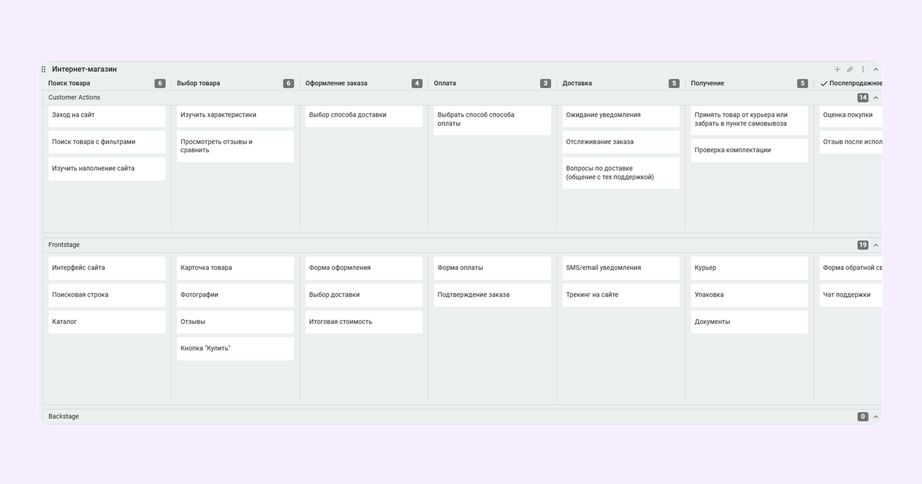Image resolution: width=922 pixels, height=484 pixels.
Task: Click the Customer Actions counter badge 14
Action: 863,98
